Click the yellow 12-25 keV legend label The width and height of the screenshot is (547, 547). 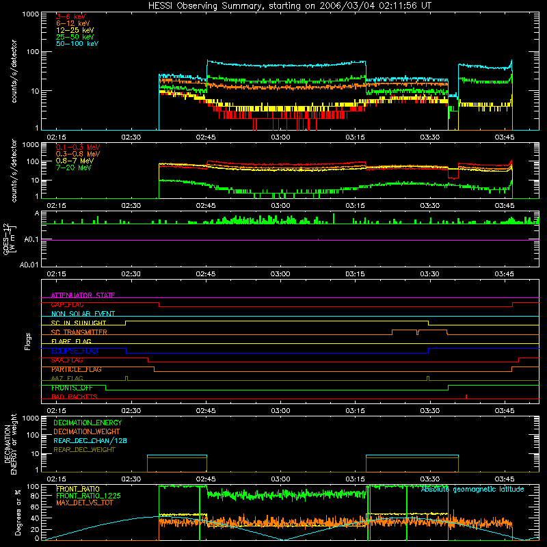[x=75, y=30]
